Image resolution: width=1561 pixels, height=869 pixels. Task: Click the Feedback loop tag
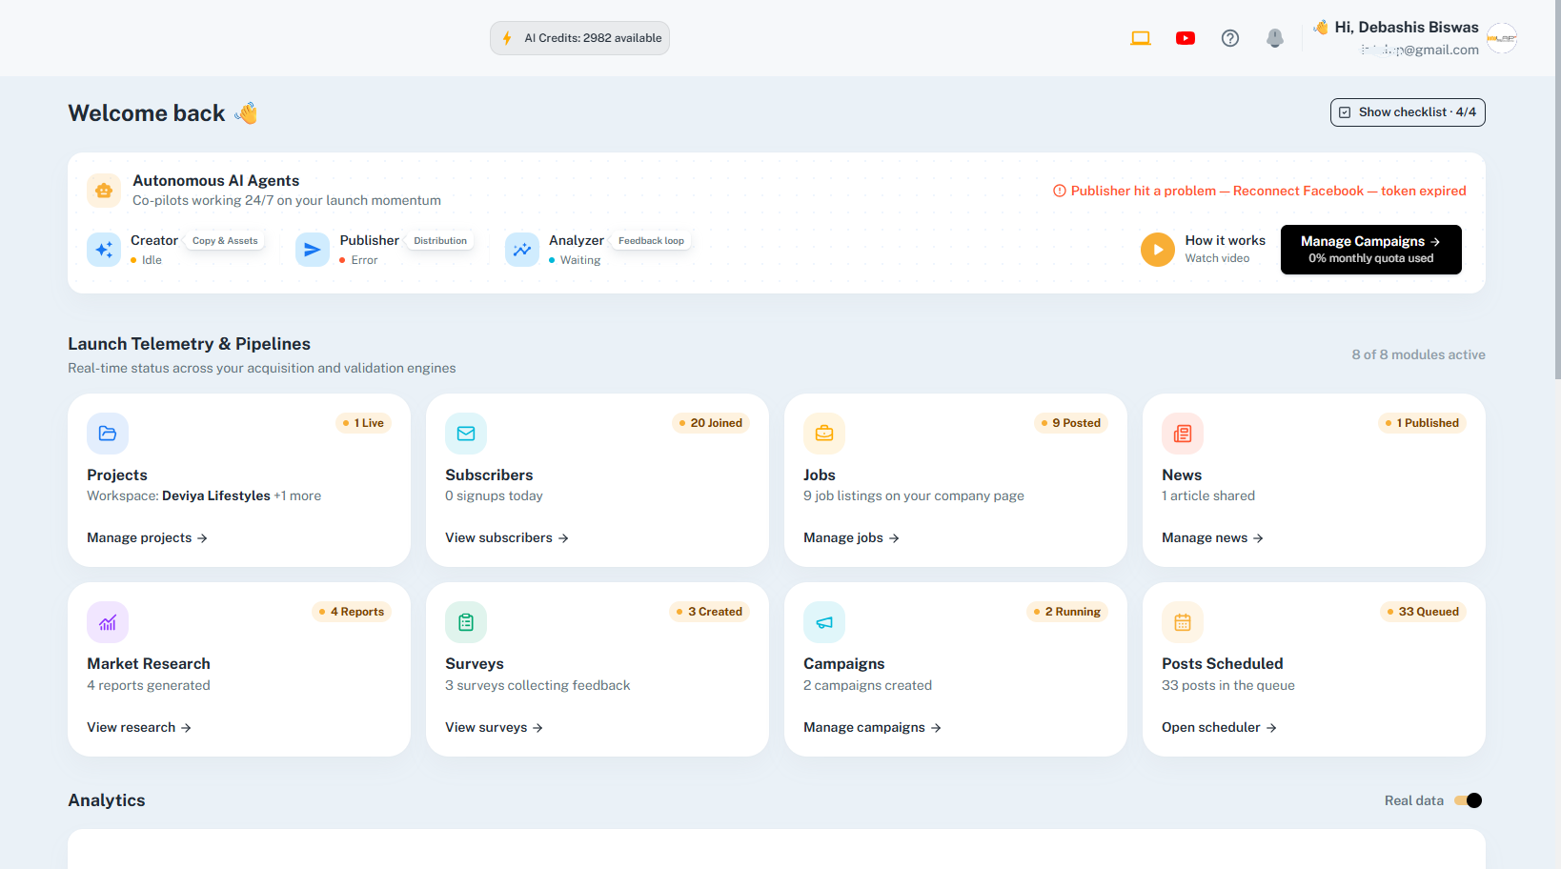click(x=651, y=241)
